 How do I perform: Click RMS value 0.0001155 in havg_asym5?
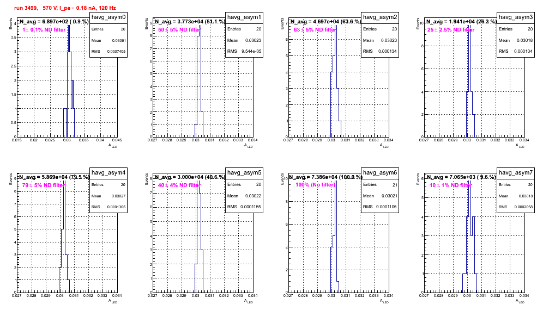click(x=252, y=207)
